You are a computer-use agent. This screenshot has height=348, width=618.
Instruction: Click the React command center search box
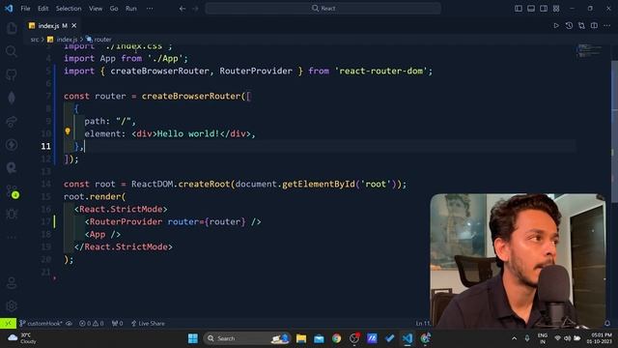point(323,9)
